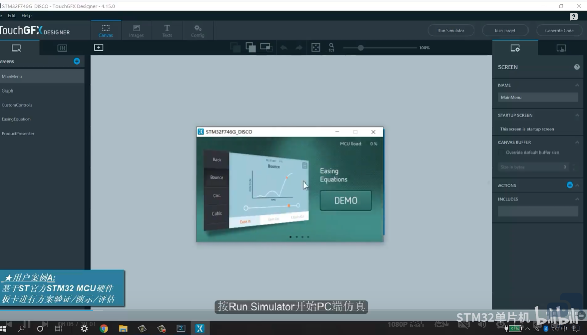
Task: Open the Images tab
Action: tap(136, 31)
